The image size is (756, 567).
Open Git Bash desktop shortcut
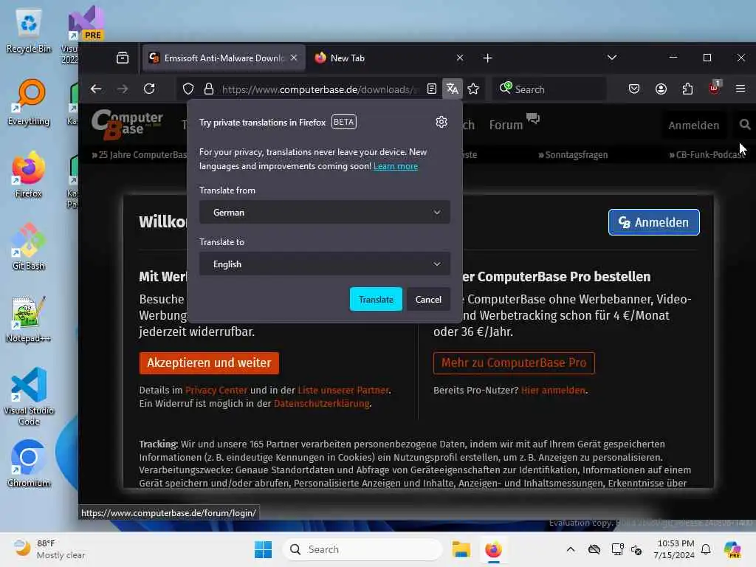[29, 247]
